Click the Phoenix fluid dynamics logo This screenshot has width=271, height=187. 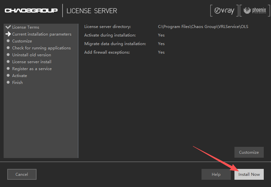point(255,11)
